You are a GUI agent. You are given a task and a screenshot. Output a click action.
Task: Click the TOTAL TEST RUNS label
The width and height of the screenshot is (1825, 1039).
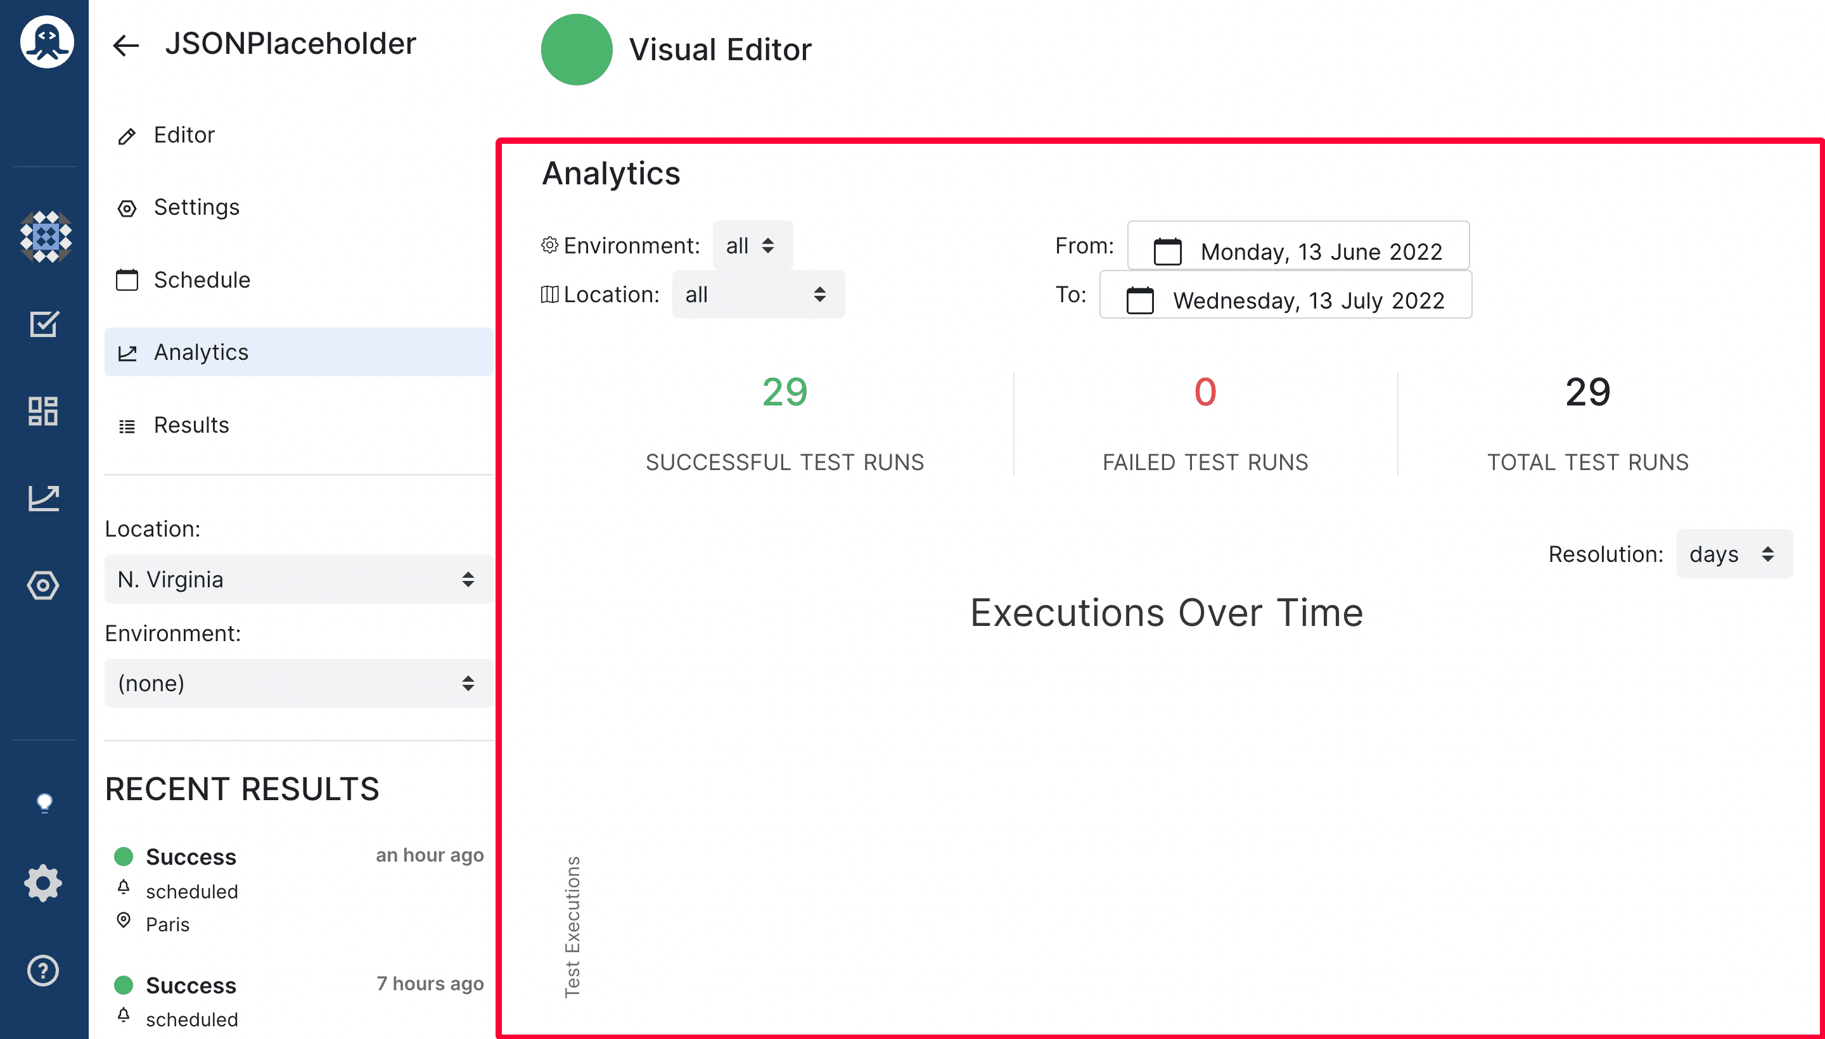[x=1588, y=462]
